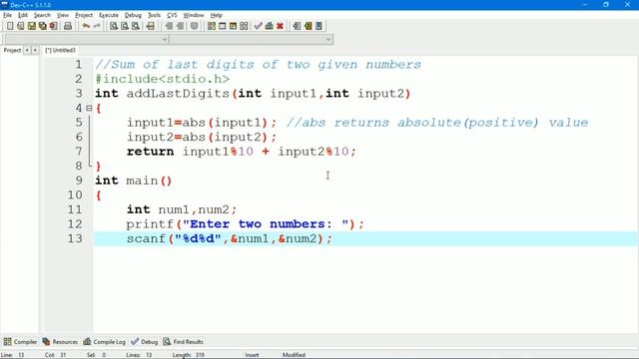Image resolution: width=639 pixels, height=359 pixels.
Task: Click the blue checkmark Debug icon
Action: coord(258,26)
